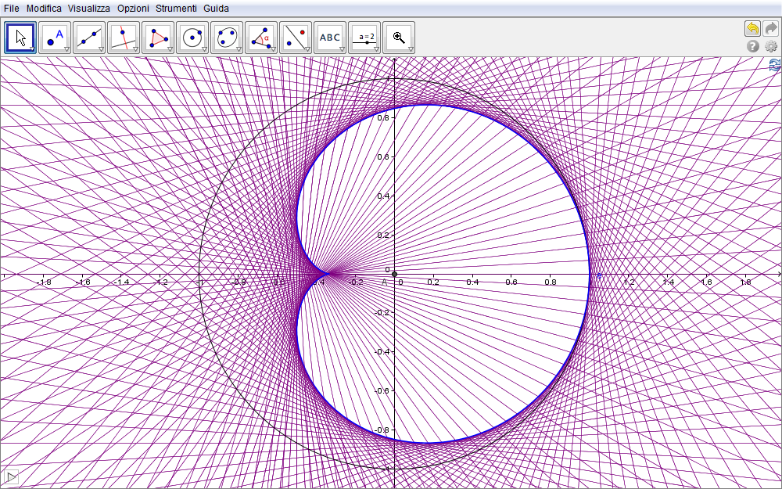
Task: Activate the Polygon tool
Action: pos(158,38)
